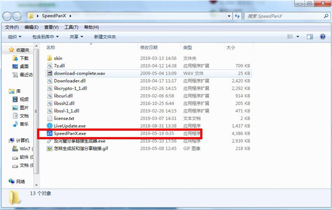Click the 收藏夹 star icon in sidebar
Image resolution: width=332 pixels, height=210 pixels.
click(x=11, y=50)
